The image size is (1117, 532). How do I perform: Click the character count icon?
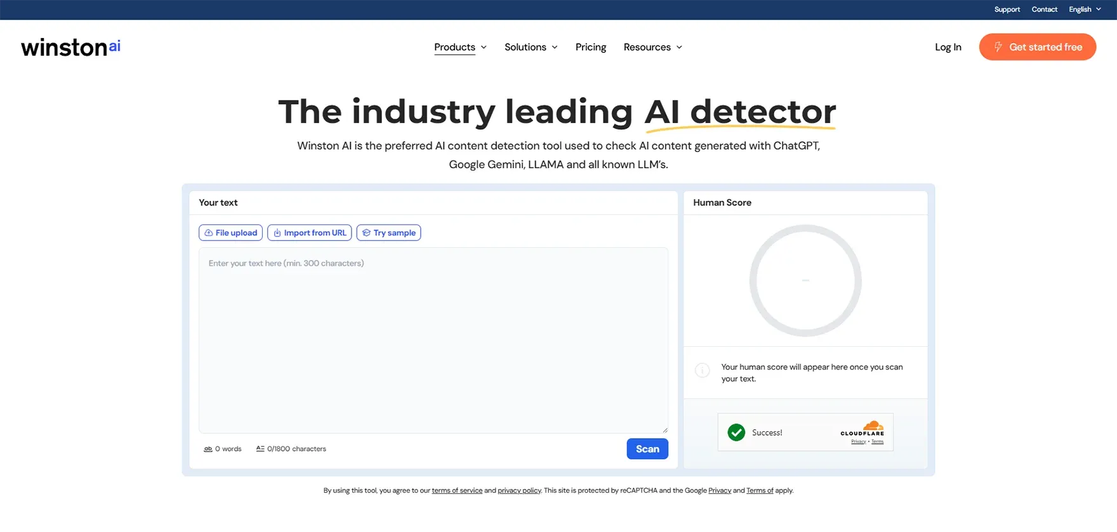(260, 449)
